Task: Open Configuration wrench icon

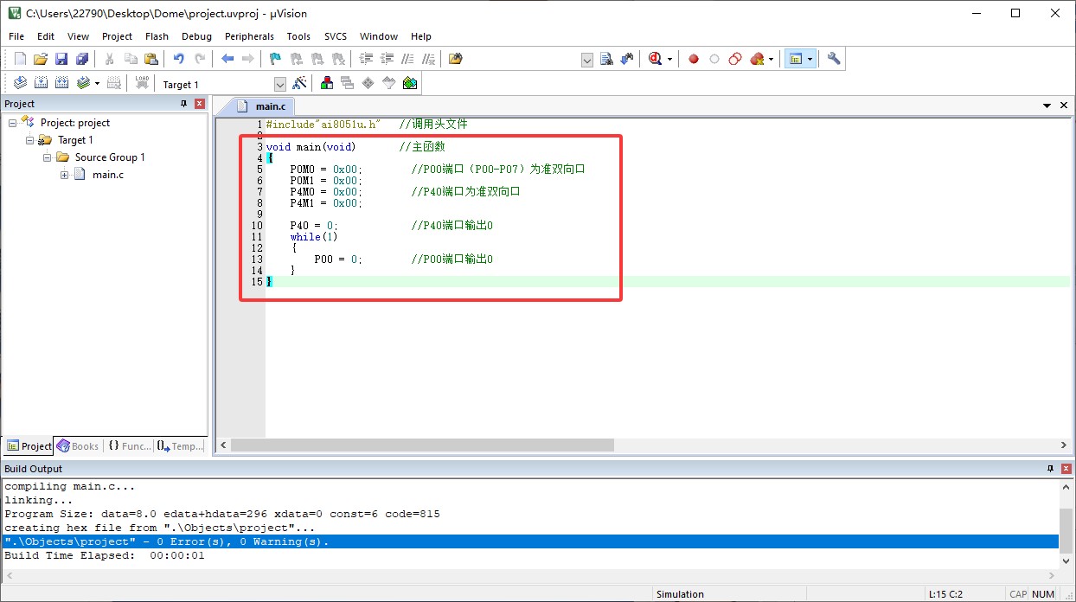Action: tap(834, 59)
